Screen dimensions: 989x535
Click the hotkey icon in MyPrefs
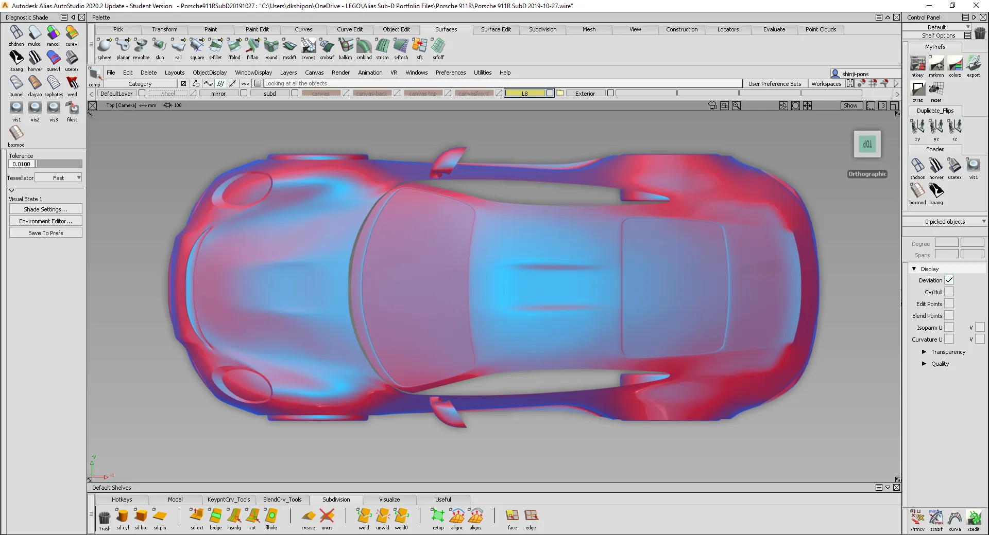(x=918, y=63)
